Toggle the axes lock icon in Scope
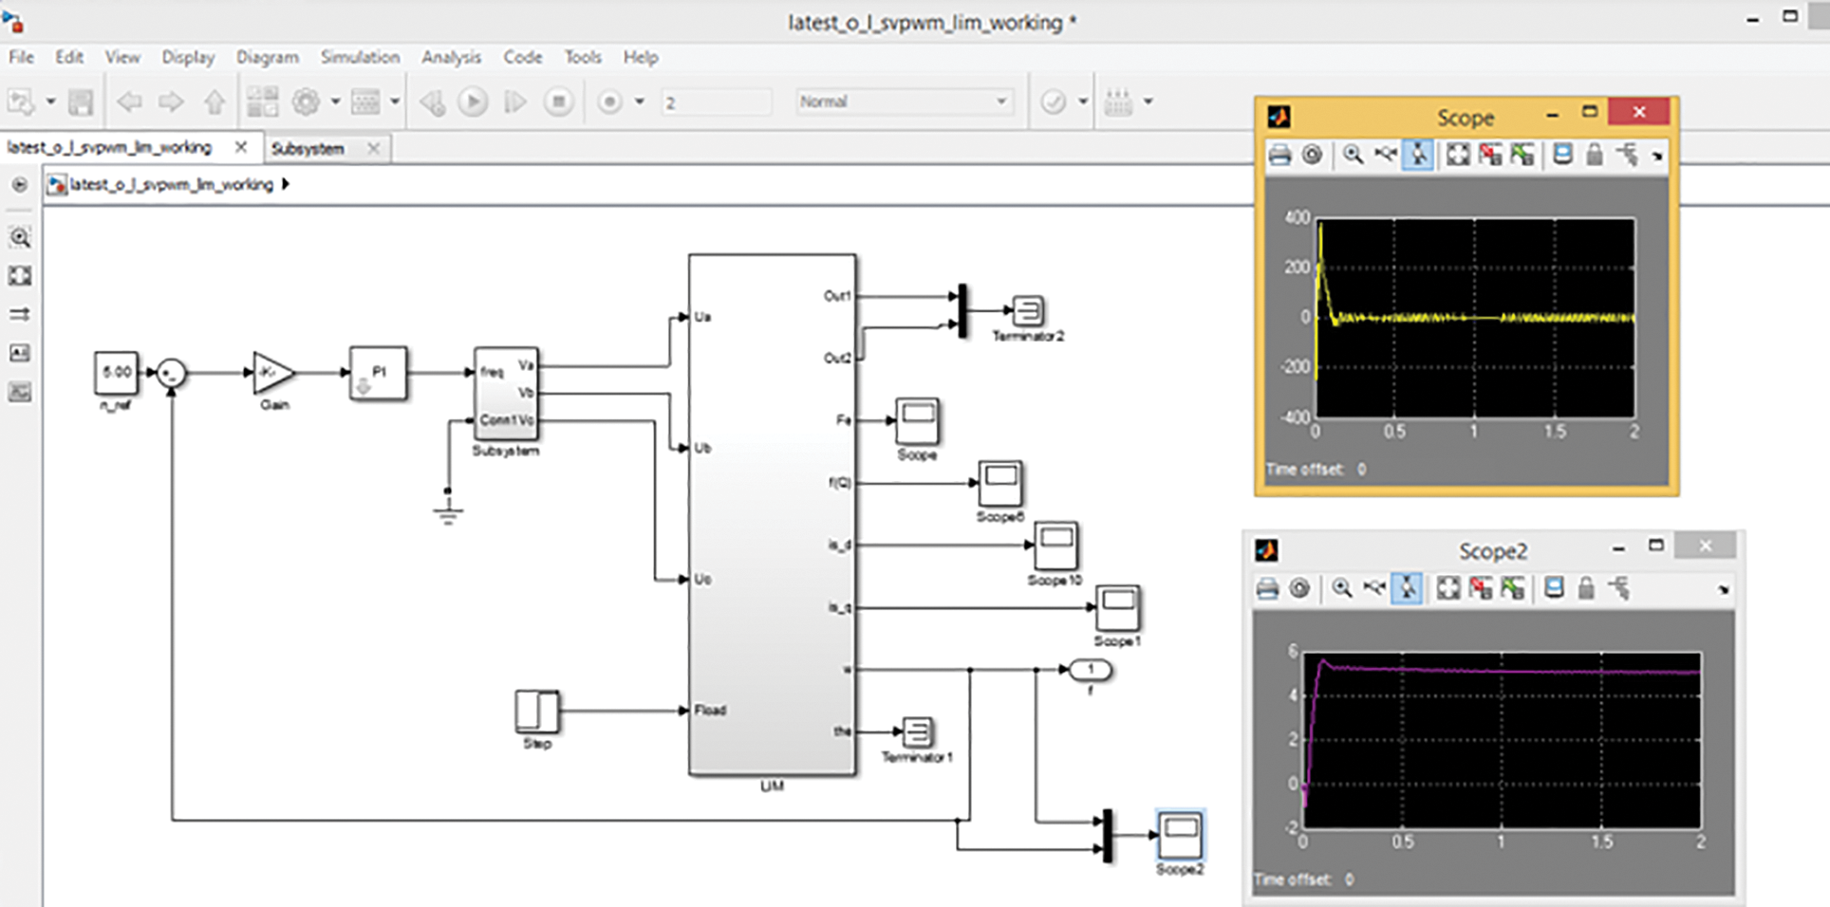 [x=1594, y=155]
